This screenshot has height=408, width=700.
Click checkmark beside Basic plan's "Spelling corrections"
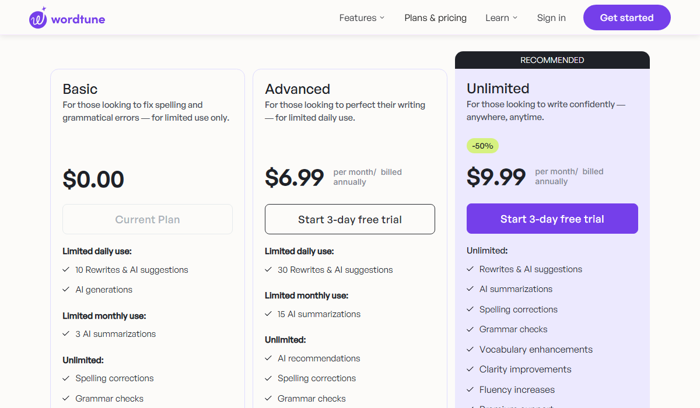(66, 378)
